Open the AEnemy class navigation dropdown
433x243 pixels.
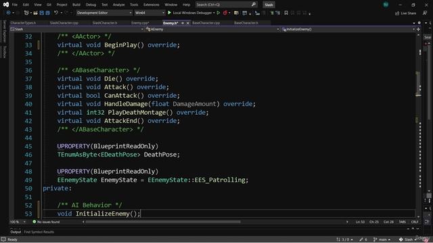coord(212,29)
